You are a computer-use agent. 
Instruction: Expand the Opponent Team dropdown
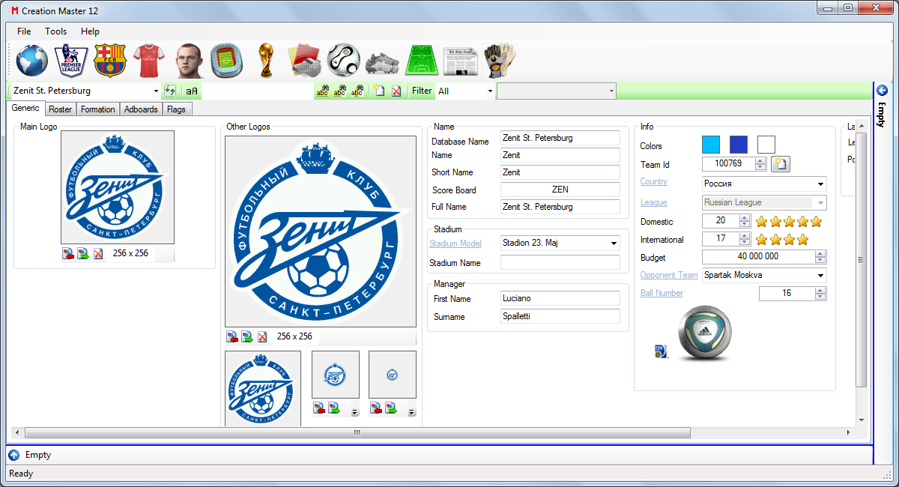click(820, 276)
